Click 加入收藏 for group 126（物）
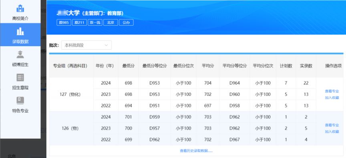 click(x=332, y=132)
